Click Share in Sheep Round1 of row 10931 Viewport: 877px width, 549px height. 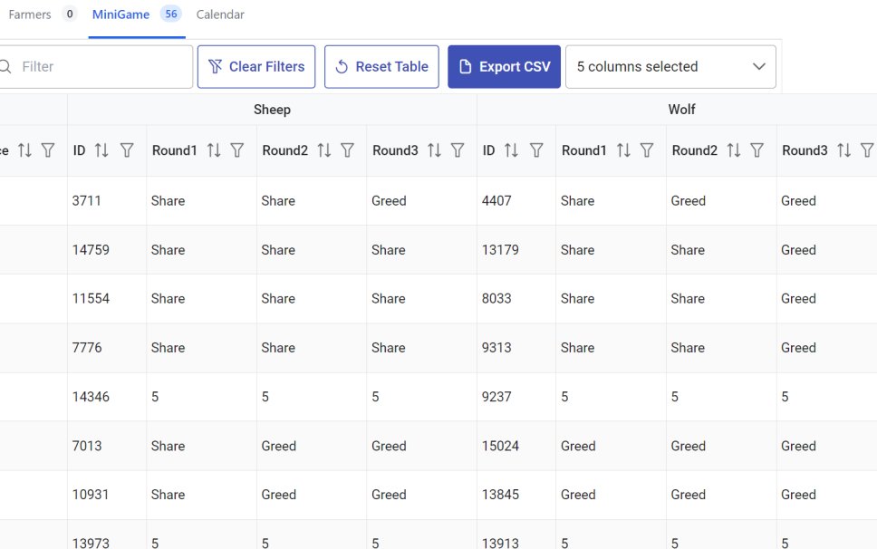pyautogui.click(x=168, y=495)
